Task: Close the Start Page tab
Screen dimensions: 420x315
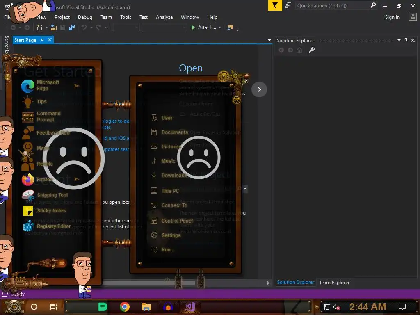Action: [50, 40]
